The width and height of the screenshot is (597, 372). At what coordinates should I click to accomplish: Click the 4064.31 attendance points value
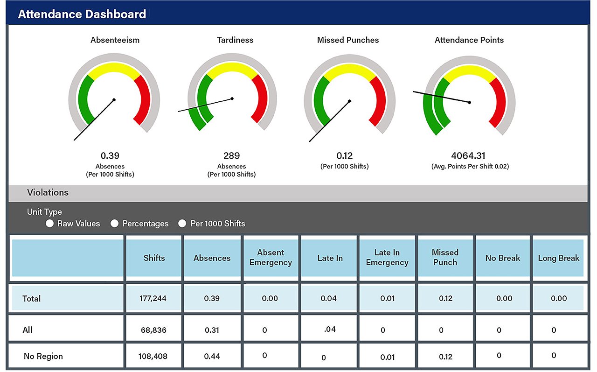click(x=469, y=156)
